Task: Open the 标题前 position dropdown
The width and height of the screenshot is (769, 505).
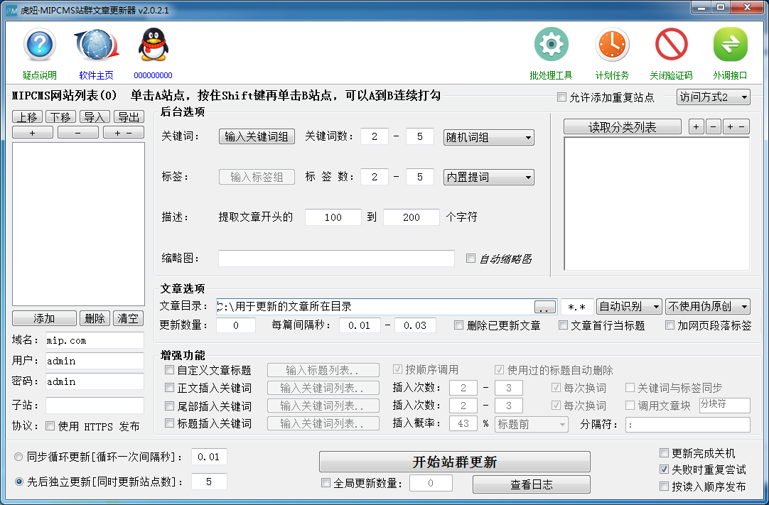Action: pos(532,424)
